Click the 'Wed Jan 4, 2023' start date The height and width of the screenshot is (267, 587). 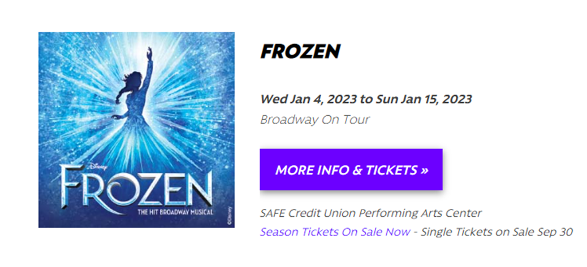click(308, 99)
